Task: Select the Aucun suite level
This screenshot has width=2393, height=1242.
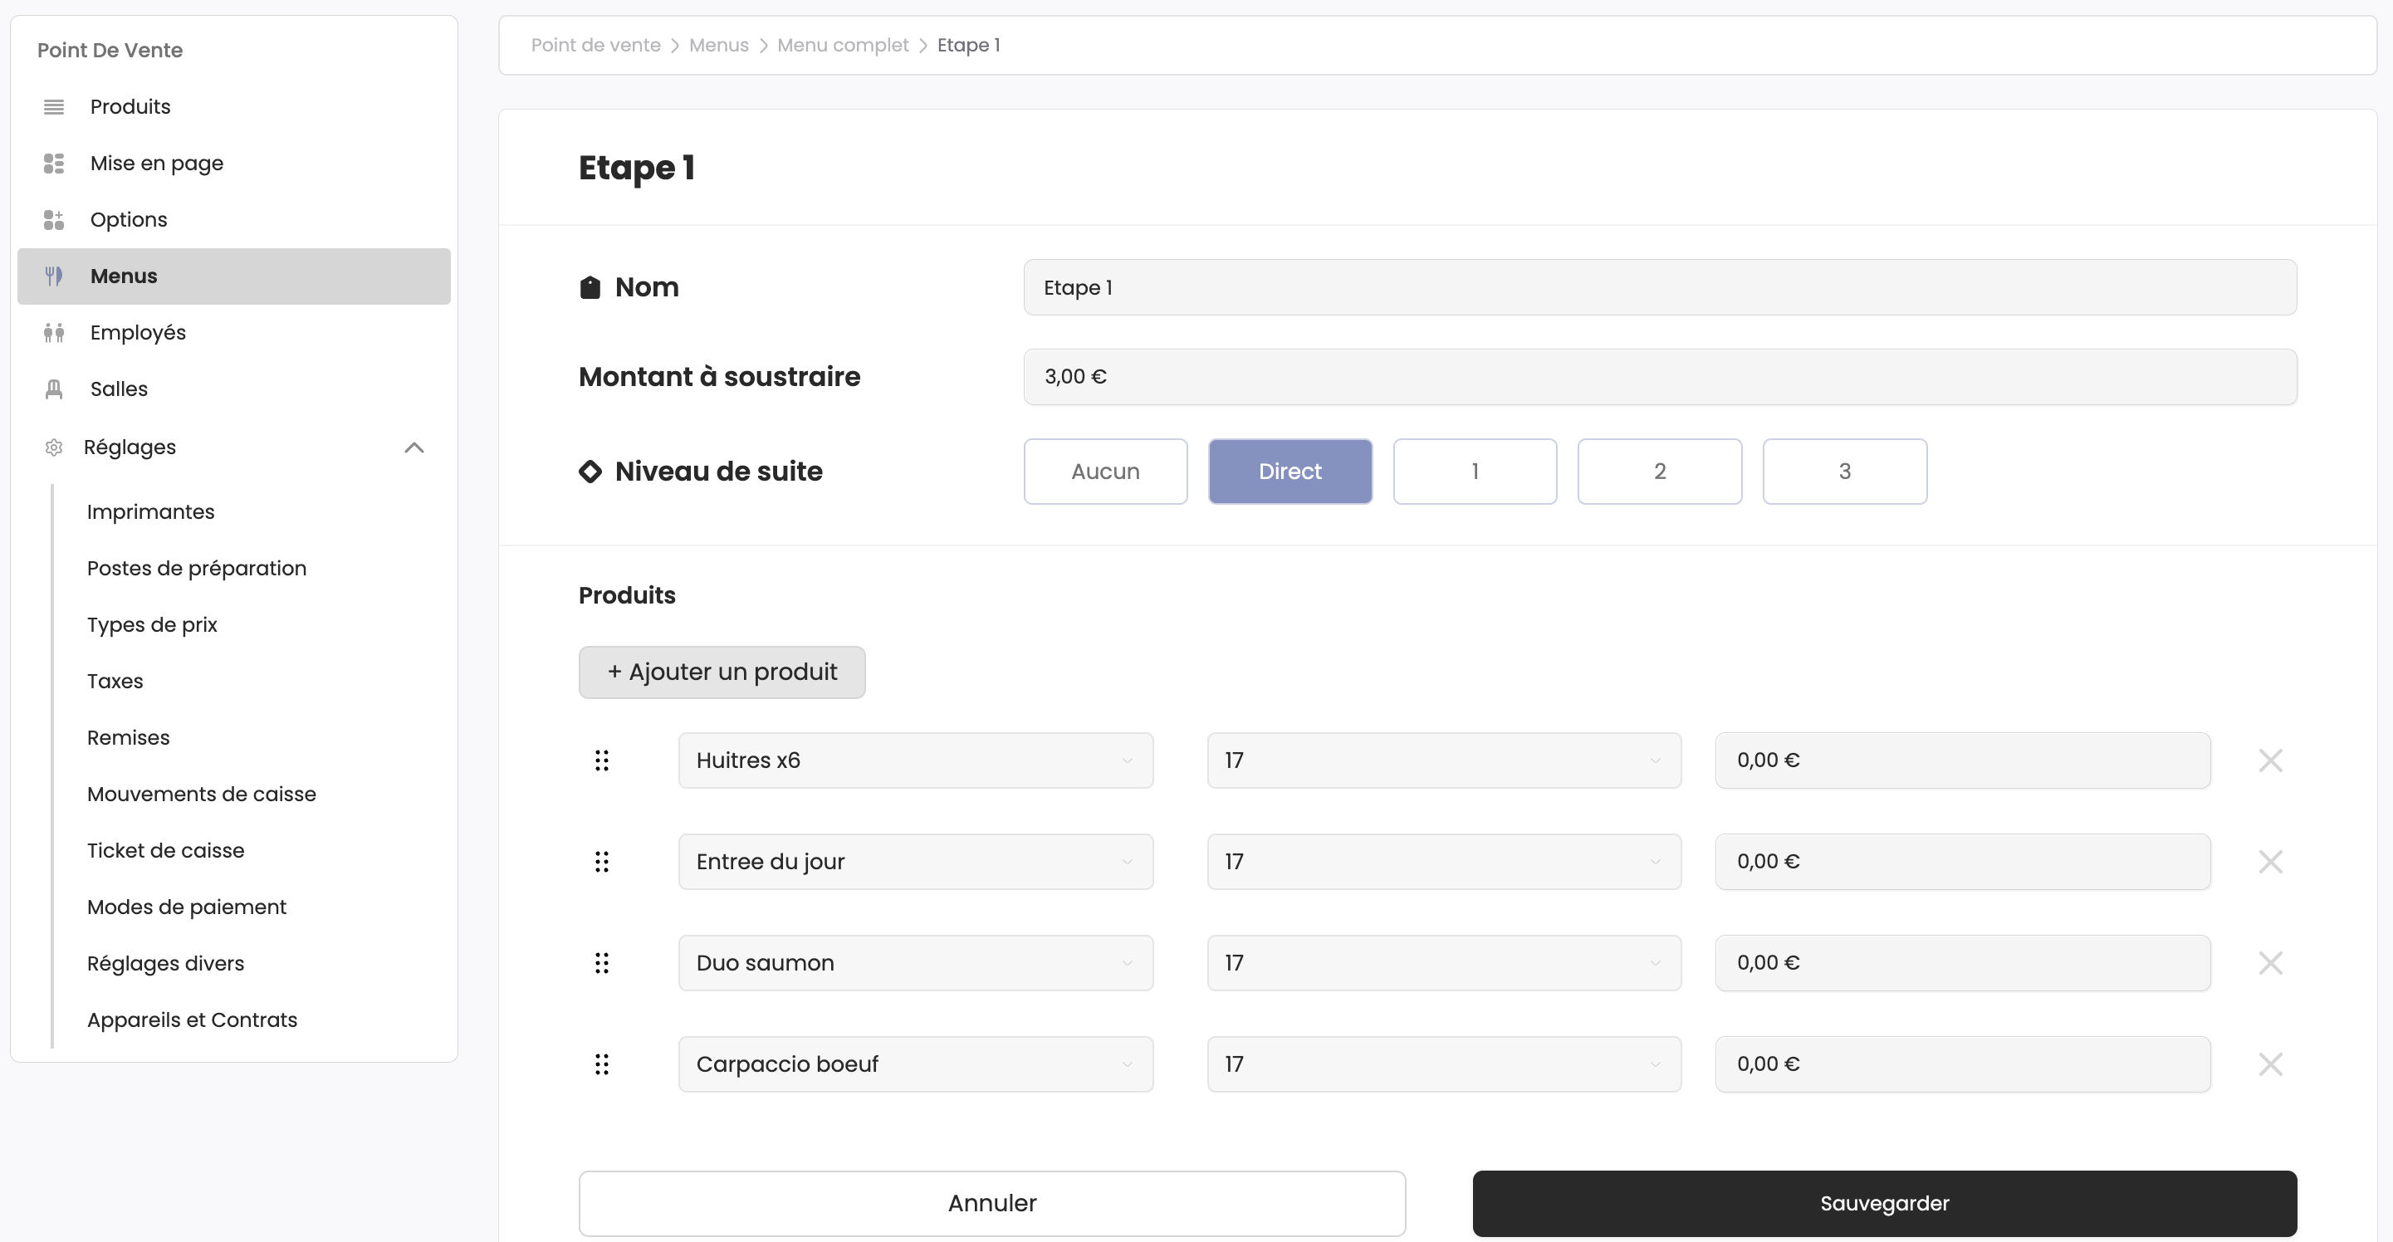Action: (1104, 472)
